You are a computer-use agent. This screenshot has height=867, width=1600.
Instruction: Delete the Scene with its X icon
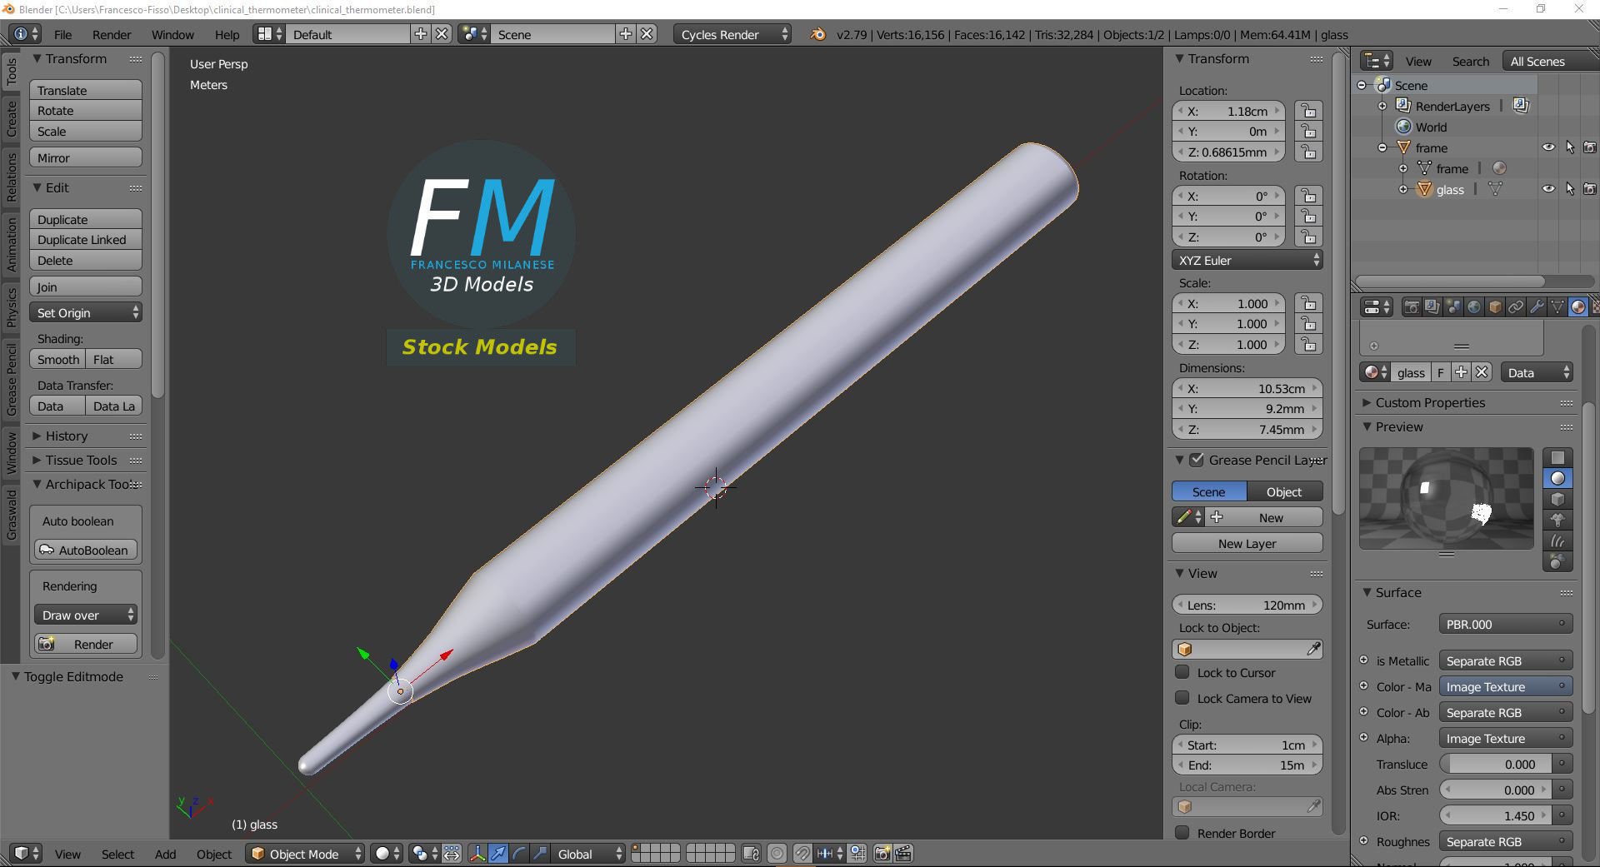(647, 34)
